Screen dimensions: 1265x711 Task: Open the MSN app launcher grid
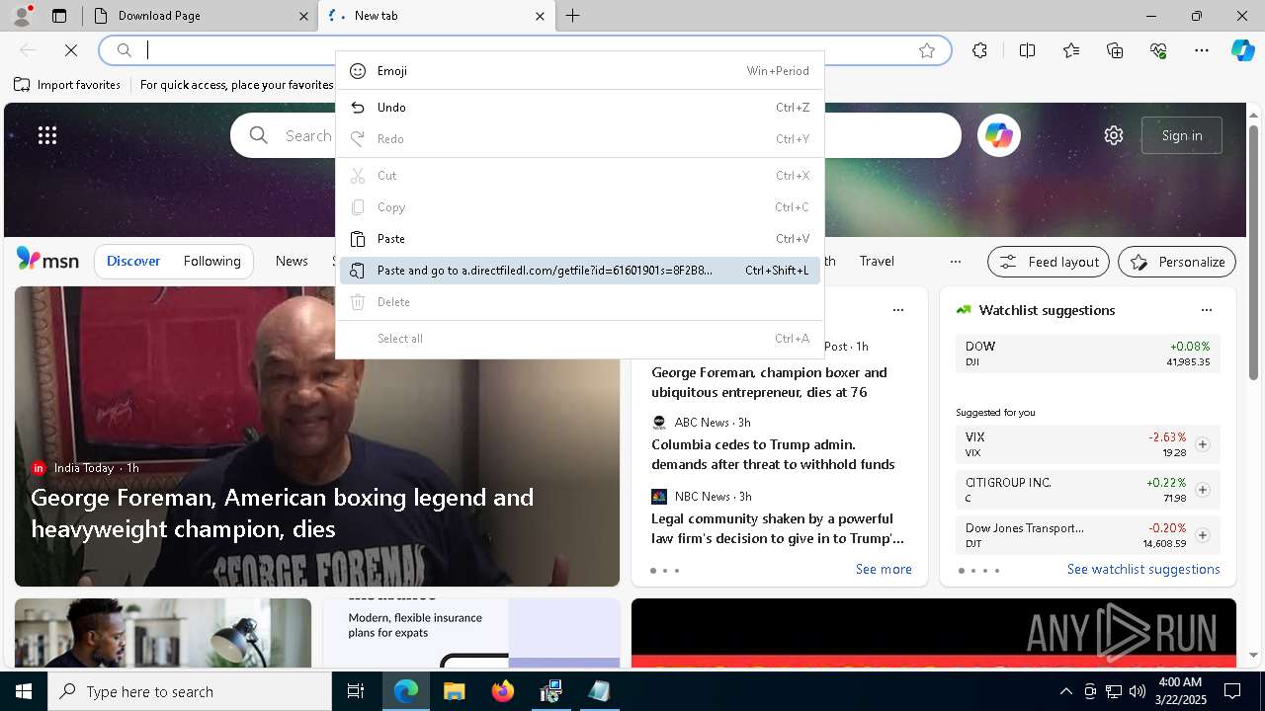[47, 135]
